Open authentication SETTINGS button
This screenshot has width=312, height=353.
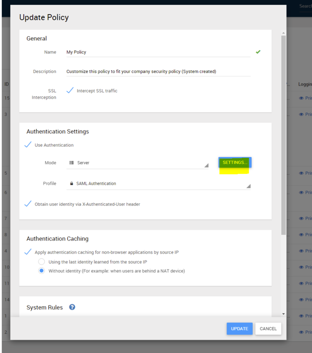tap(235, 163)
